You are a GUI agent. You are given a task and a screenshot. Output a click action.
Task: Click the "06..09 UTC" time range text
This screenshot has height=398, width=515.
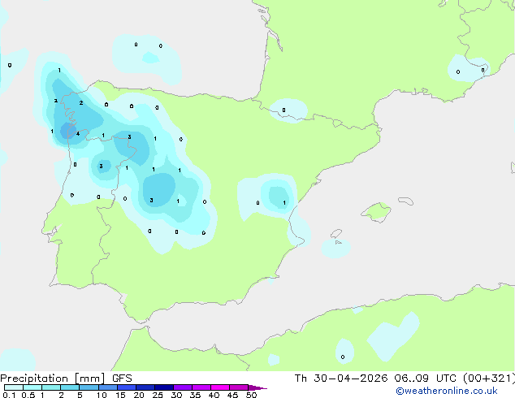point(426,379)
